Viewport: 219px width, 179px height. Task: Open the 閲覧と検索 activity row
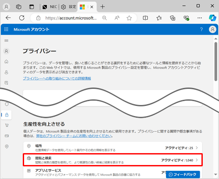pyautogui.click(x=113, y=160)
